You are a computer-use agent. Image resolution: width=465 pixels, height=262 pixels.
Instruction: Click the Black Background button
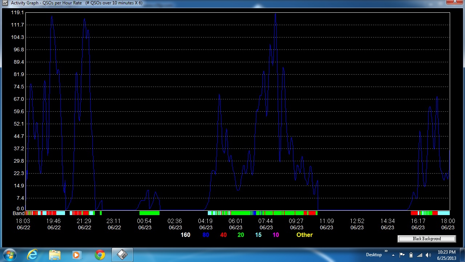click(426, 239)
